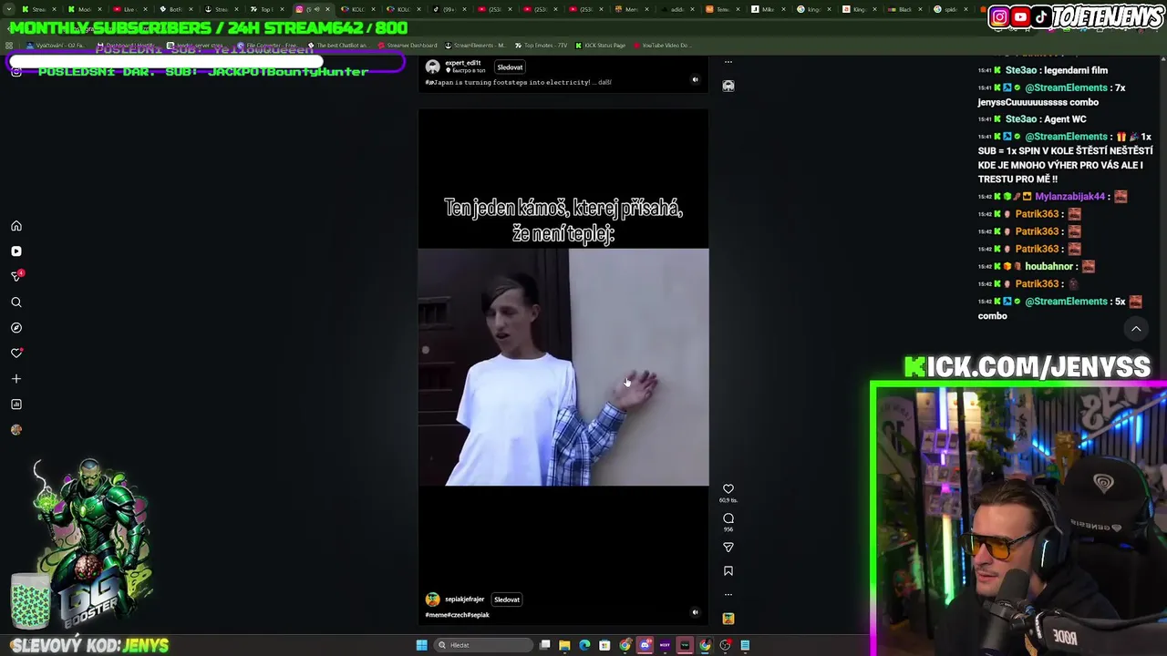Open the expert_edit profile name
The image size is (1167, 656).
[462, 63]
